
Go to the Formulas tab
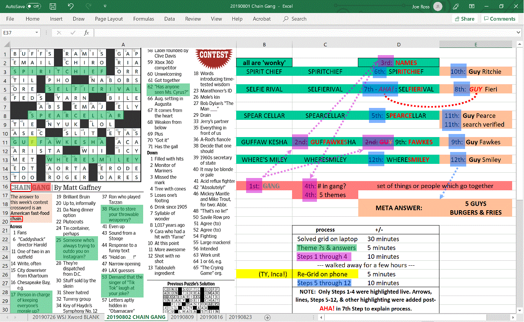coord(144,19)
